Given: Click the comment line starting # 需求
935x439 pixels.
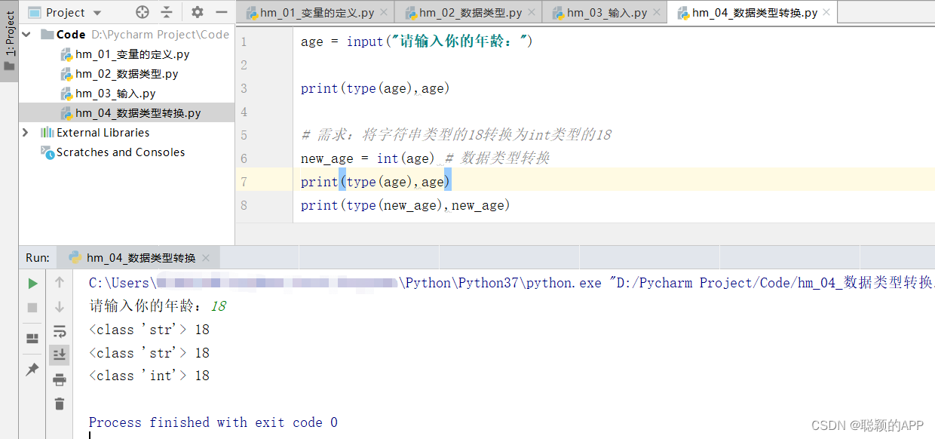Looking at the screenshot, I should point(456,135).
